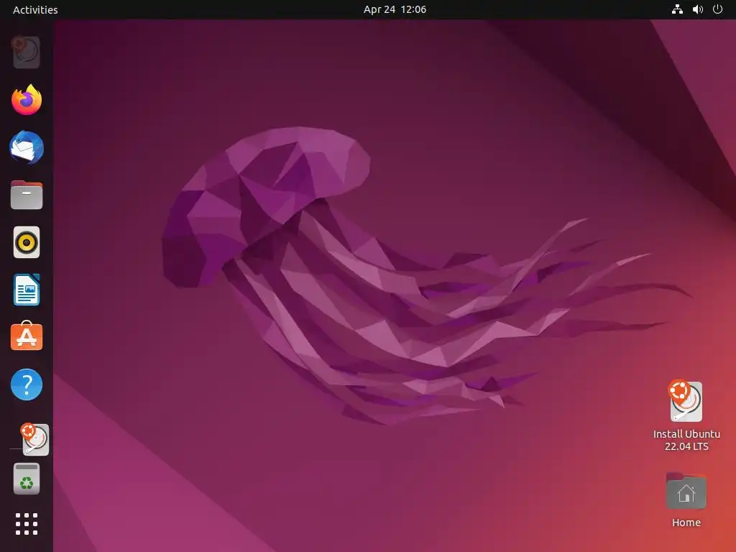736x552 pixels.
Task: Click the "Install Ubuntu 22.04 LTS" label
Action: [x=686, y=441]
